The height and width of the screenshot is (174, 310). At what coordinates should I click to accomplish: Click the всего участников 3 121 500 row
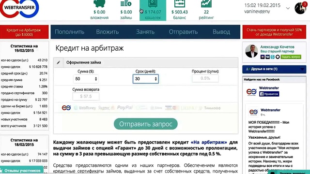24,126
